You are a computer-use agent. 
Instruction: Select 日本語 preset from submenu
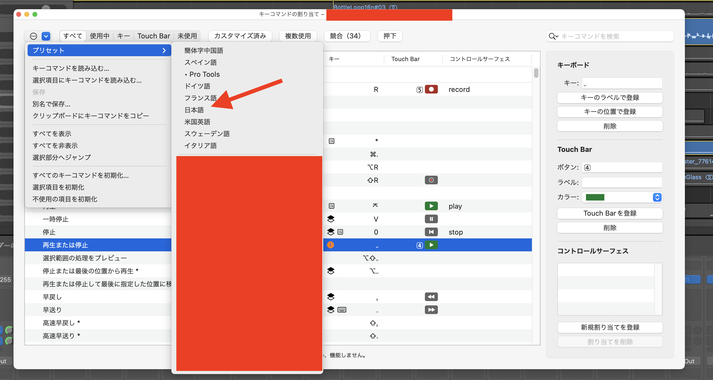click(x=194, y=110)
